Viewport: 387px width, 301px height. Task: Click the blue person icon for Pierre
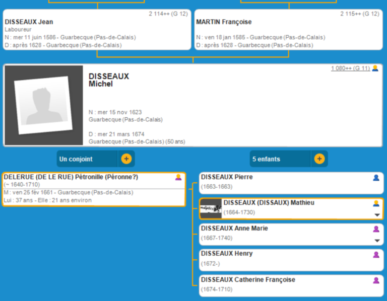[376, 178]
